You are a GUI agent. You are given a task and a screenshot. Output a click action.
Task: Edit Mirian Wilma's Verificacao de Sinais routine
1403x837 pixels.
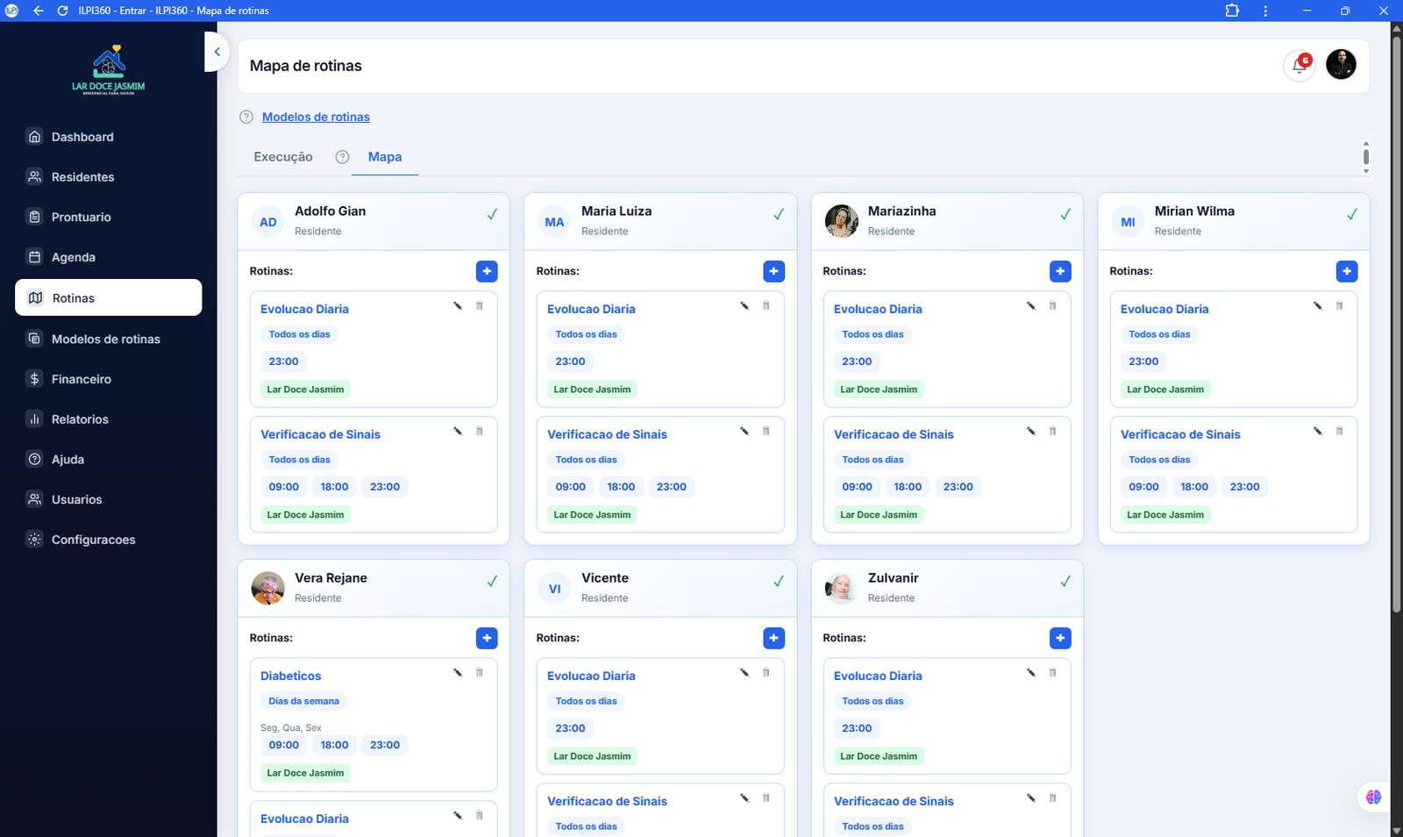(x=1318, y=432)
